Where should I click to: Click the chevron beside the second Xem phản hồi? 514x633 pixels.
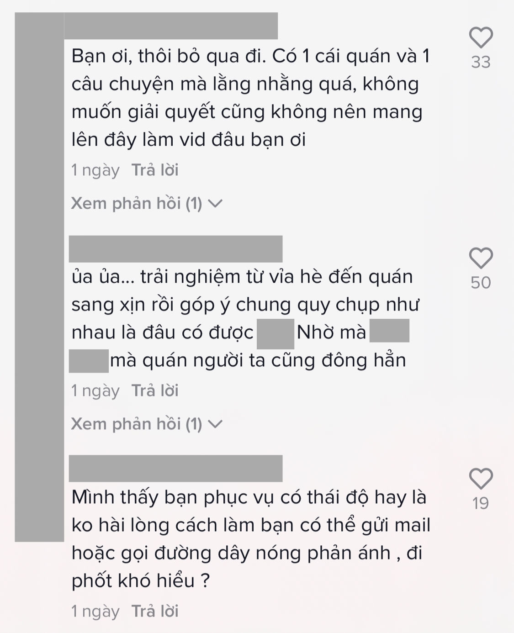(x=215, y=424)
